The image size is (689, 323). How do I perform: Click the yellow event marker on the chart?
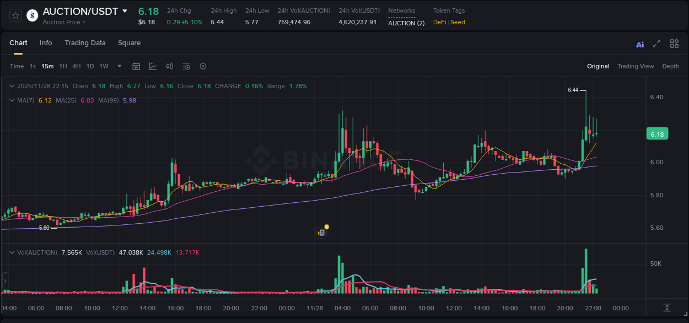[x=326, y=227]
